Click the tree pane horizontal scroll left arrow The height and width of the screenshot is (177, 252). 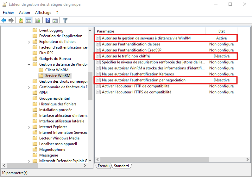tap(4, 165)
